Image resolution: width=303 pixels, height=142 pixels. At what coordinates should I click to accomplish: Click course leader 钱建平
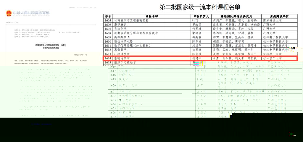pyautogui.click(x=197, y=58)
